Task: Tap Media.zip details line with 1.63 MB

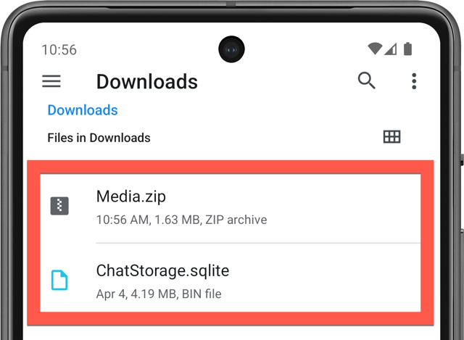Action: (x=181, y=220)
